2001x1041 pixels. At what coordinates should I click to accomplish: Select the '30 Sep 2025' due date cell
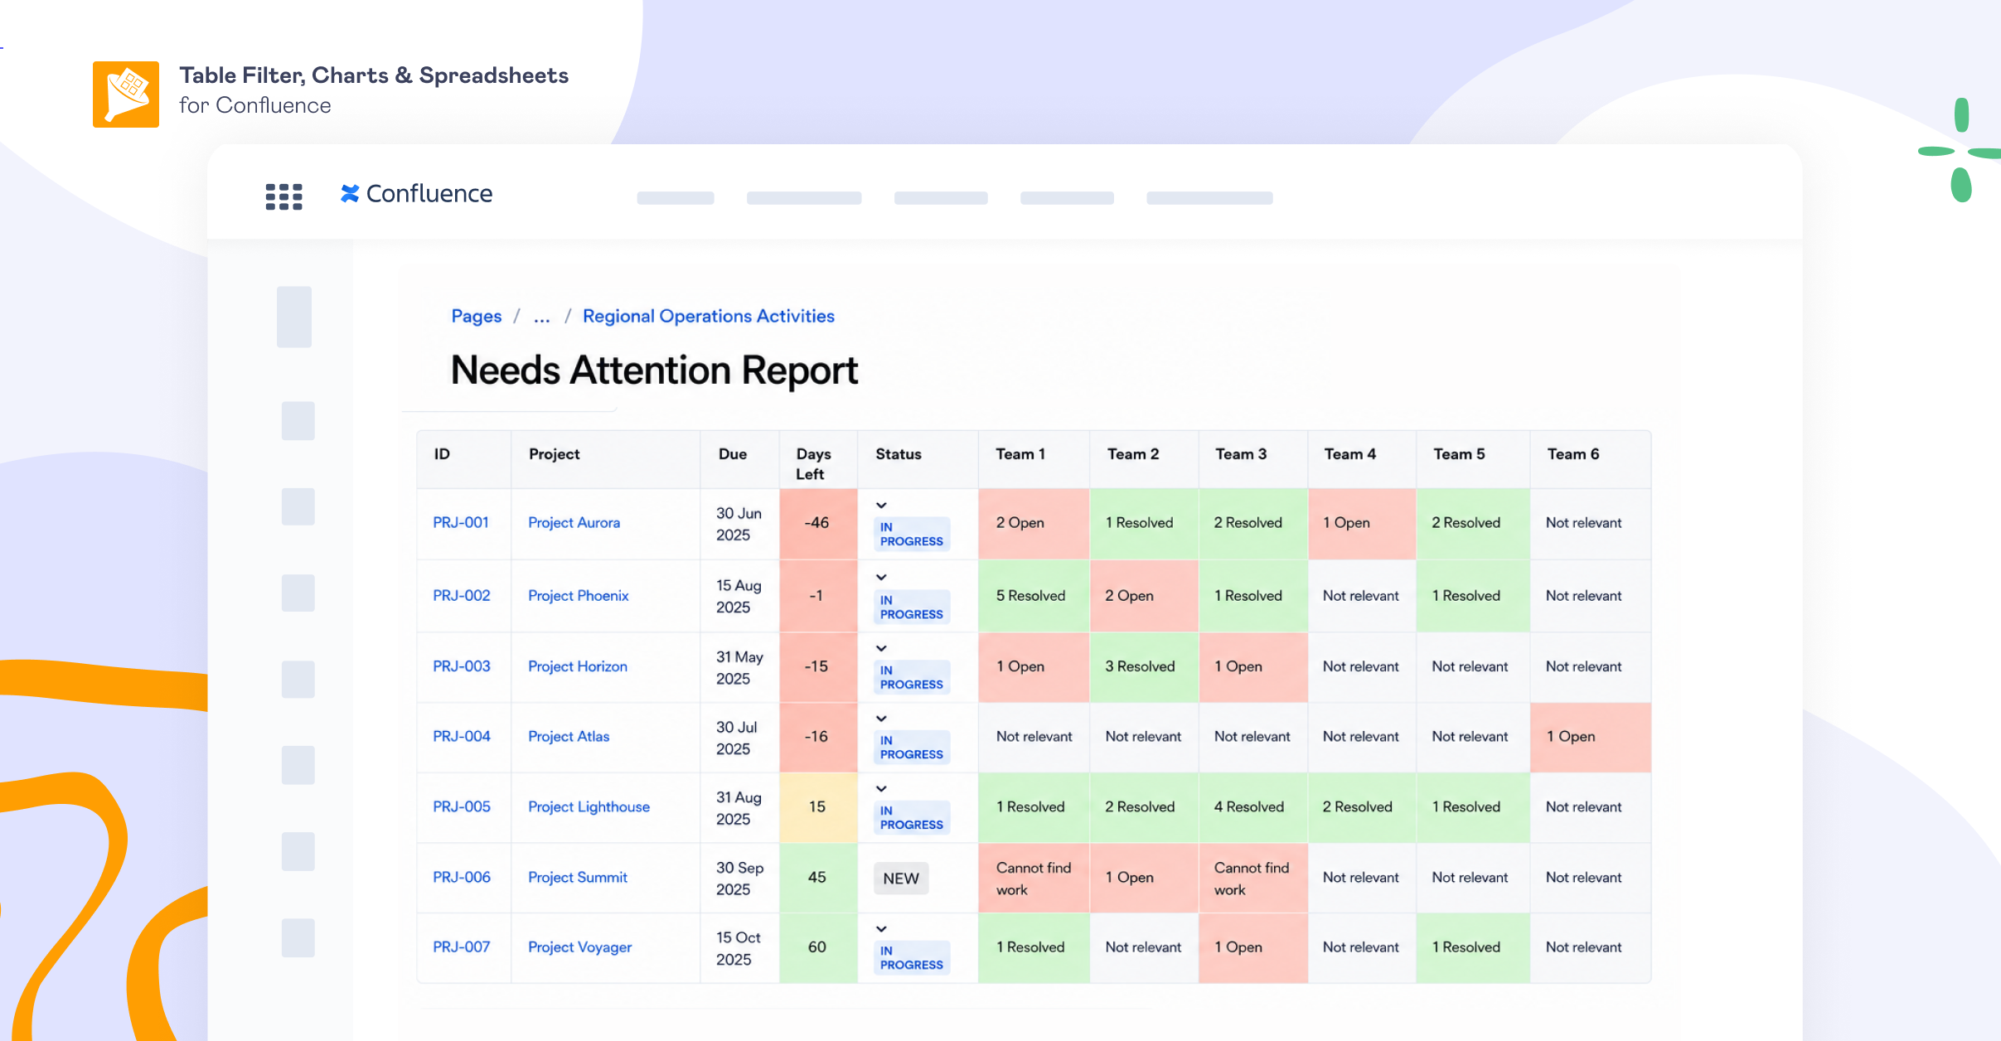(x=739, y=879)
